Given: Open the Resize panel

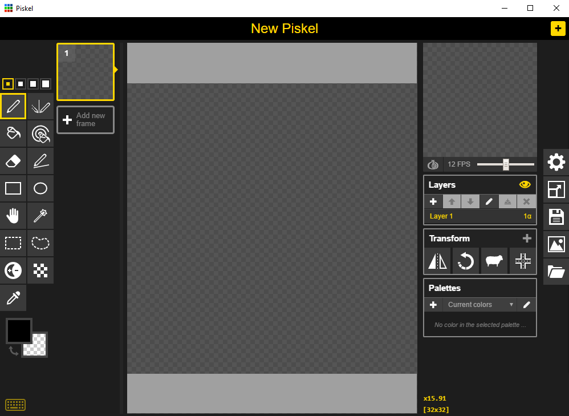Looking at the screenshot, I should (x=556, y=189).
